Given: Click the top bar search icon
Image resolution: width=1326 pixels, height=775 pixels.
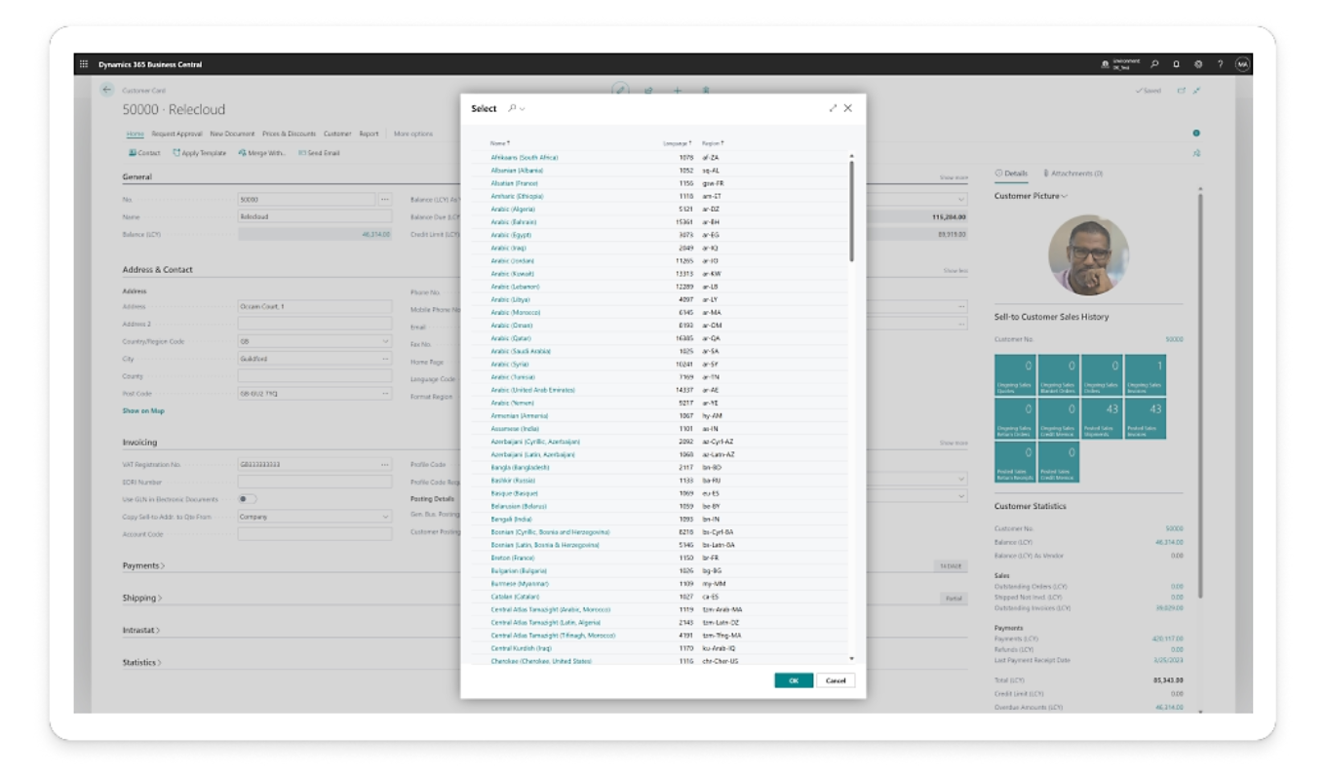Looking at the screenshot, I should [1154, 64].
